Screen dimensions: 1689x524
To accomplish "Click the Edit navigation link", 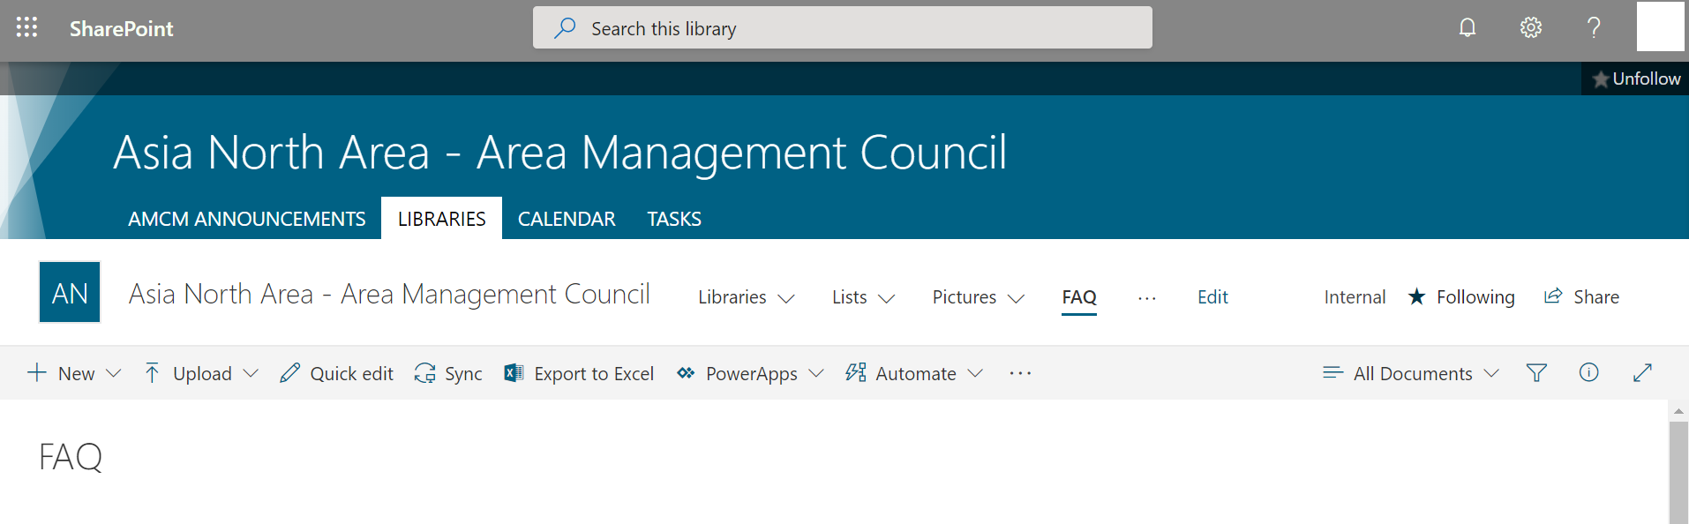I will click(1212, 297).
